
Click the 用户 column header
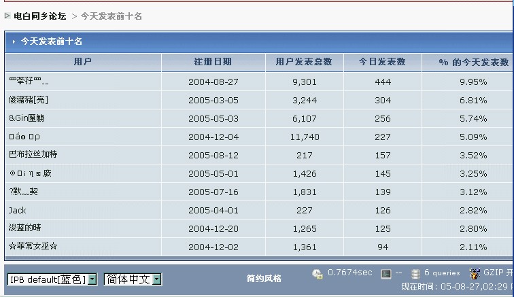pyautogui.click(x=82, y=62)
